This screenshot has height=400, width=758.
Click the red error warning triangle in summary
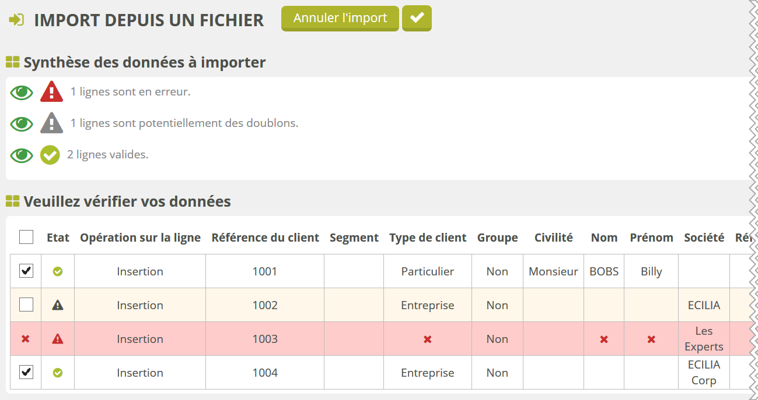51,92
